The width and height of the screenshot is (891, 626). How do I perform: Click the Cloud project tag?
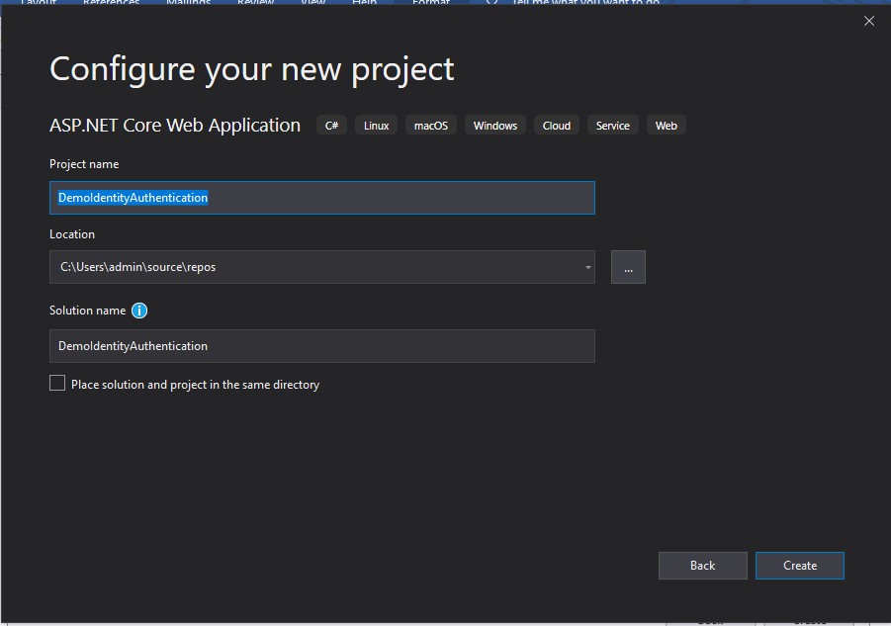[x=556, y=125]
